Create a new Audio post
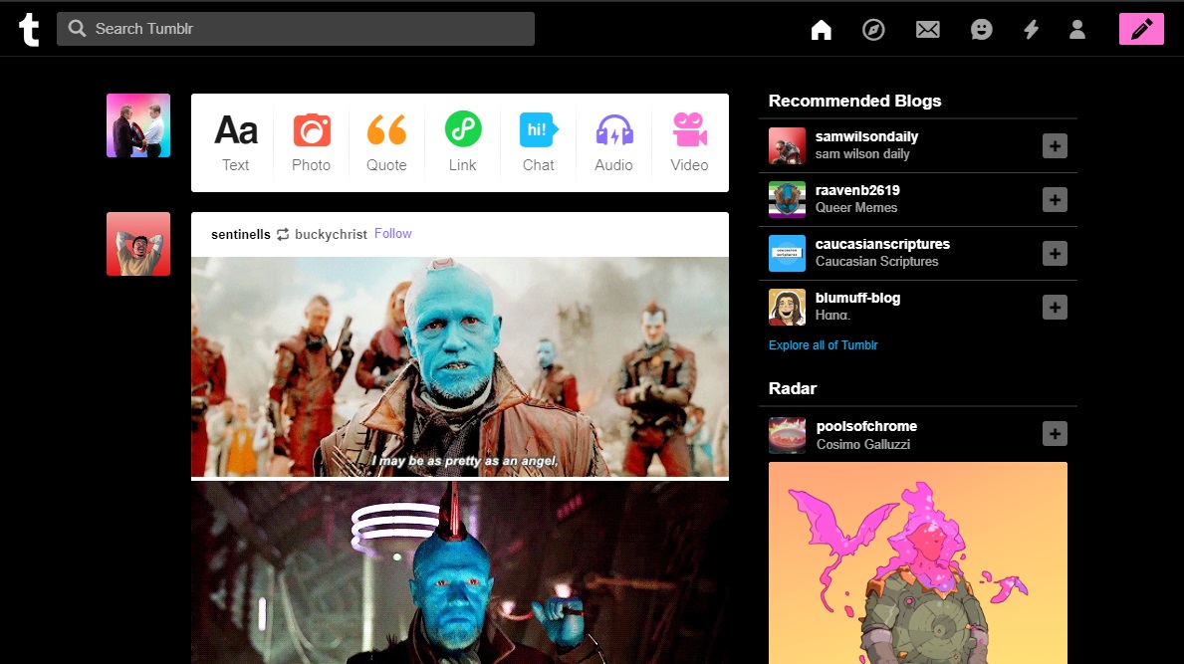 tap(613, 142)
